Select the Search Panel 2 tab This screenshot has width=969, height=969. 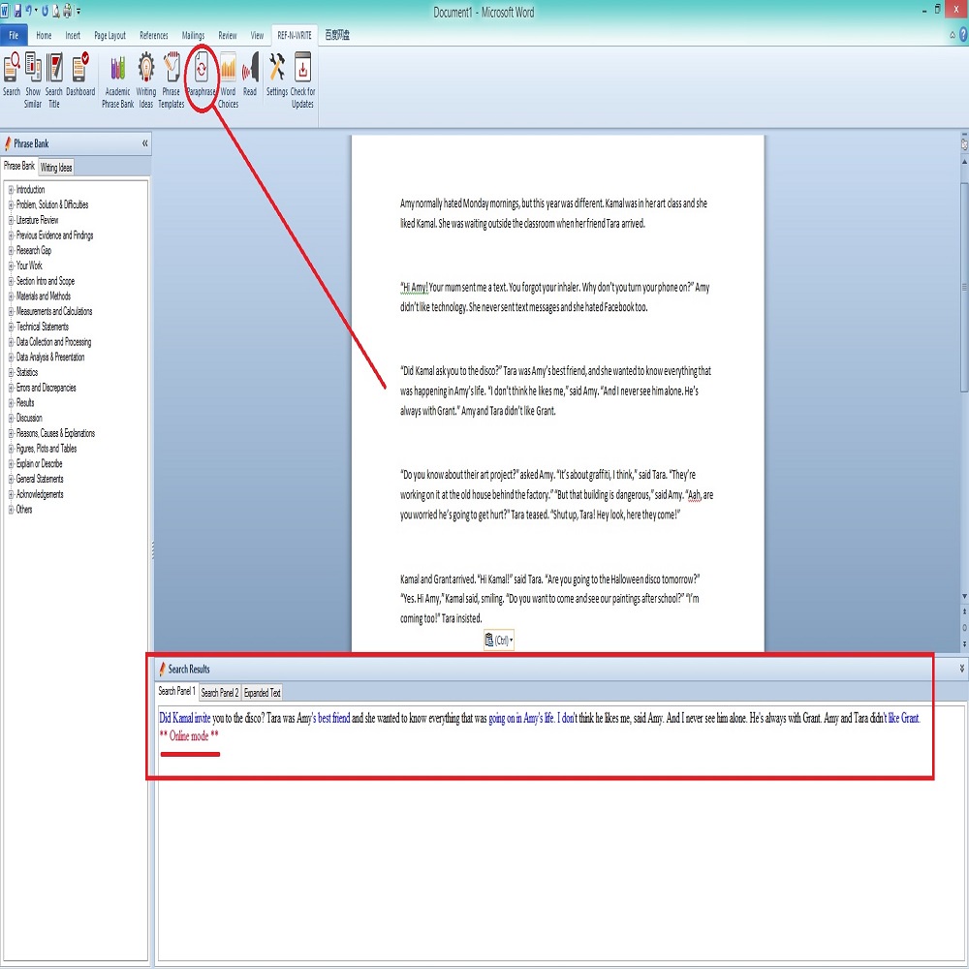pos(219,693)
